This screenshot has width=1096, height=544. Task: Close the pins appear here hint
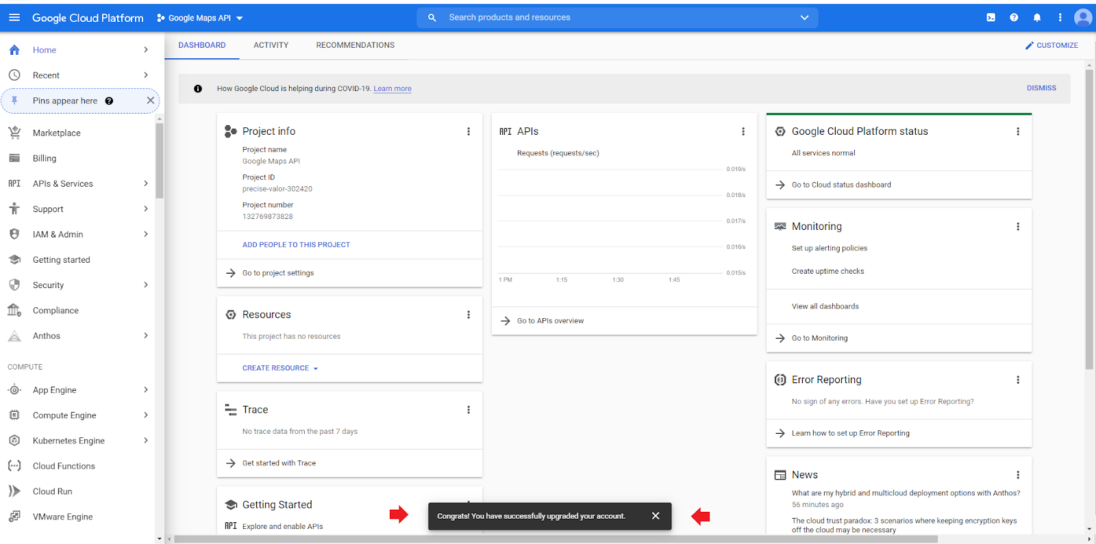[150, 101]
